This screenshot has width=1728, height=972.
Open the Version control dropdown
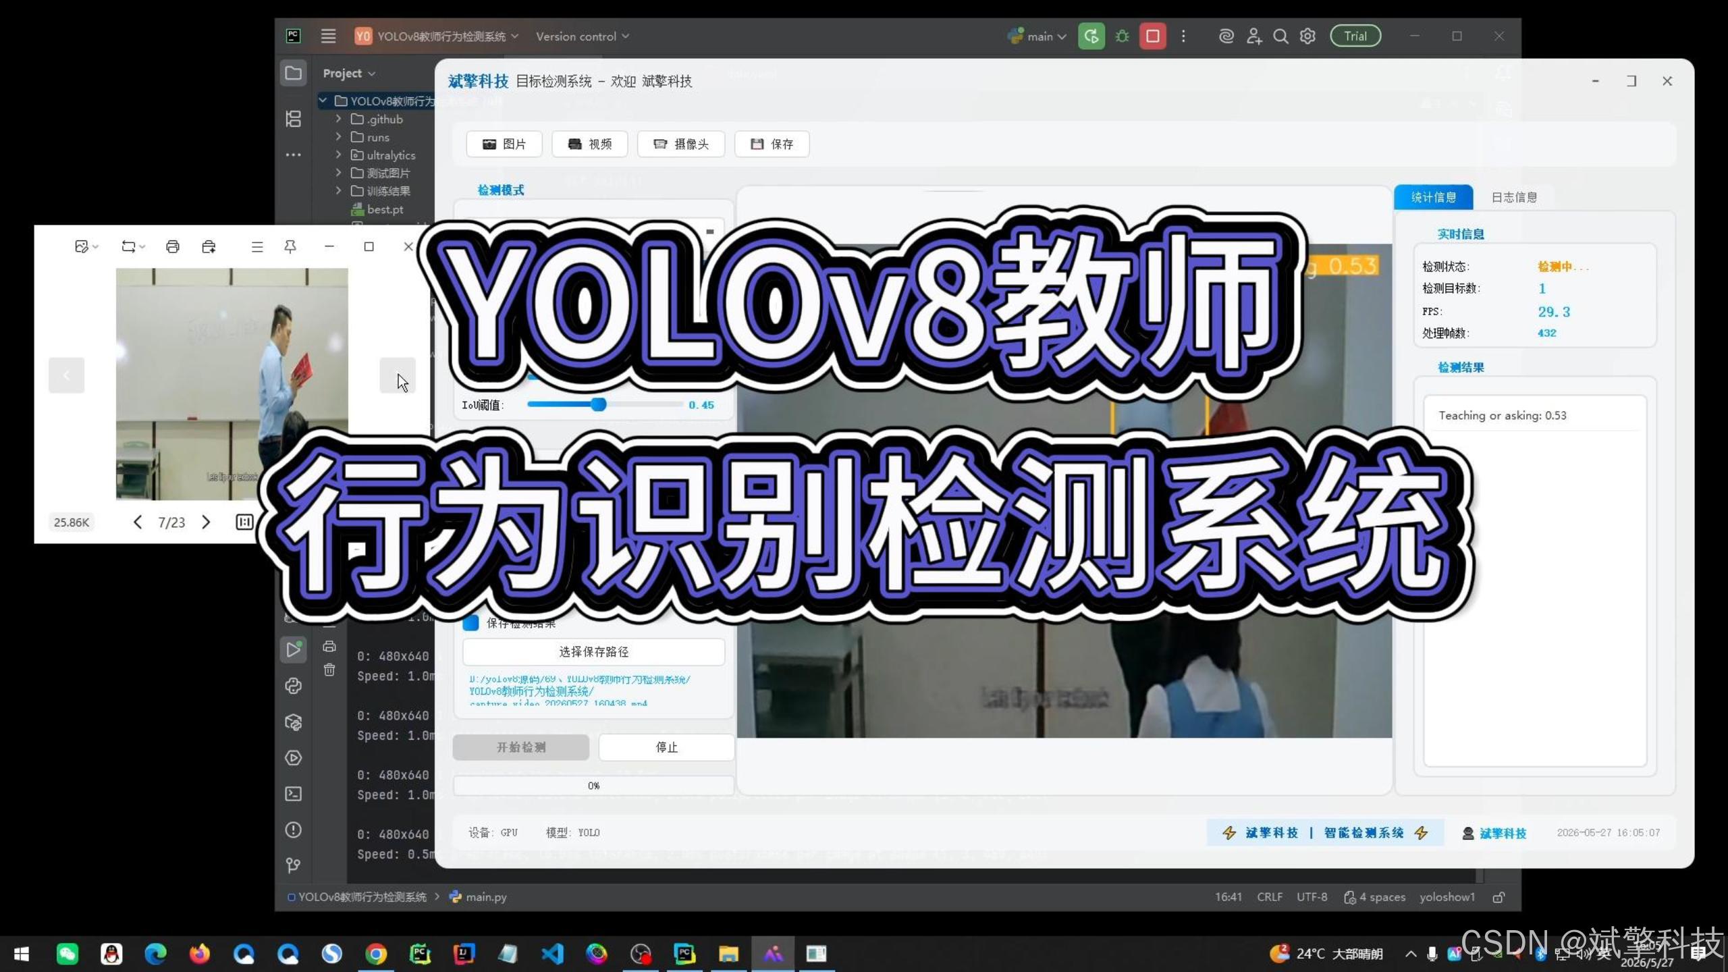pyautogui.click(x=583, y=36)
